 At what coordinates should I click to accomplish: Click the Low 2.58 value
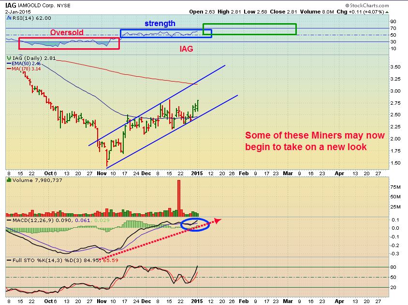(256, 12)
